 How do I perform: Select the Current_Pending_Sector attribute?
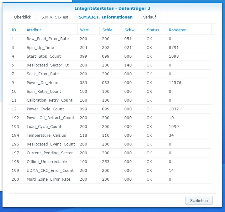point(50,153)
